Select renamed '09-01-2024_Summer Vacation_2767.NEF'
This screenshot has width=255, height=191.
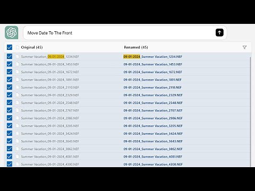153,110
